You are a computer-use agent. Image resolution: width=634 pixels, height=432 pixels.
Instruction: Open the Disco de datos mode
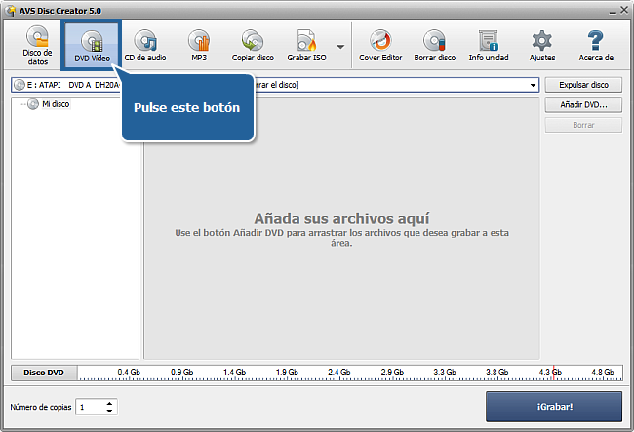pos(37,45)
